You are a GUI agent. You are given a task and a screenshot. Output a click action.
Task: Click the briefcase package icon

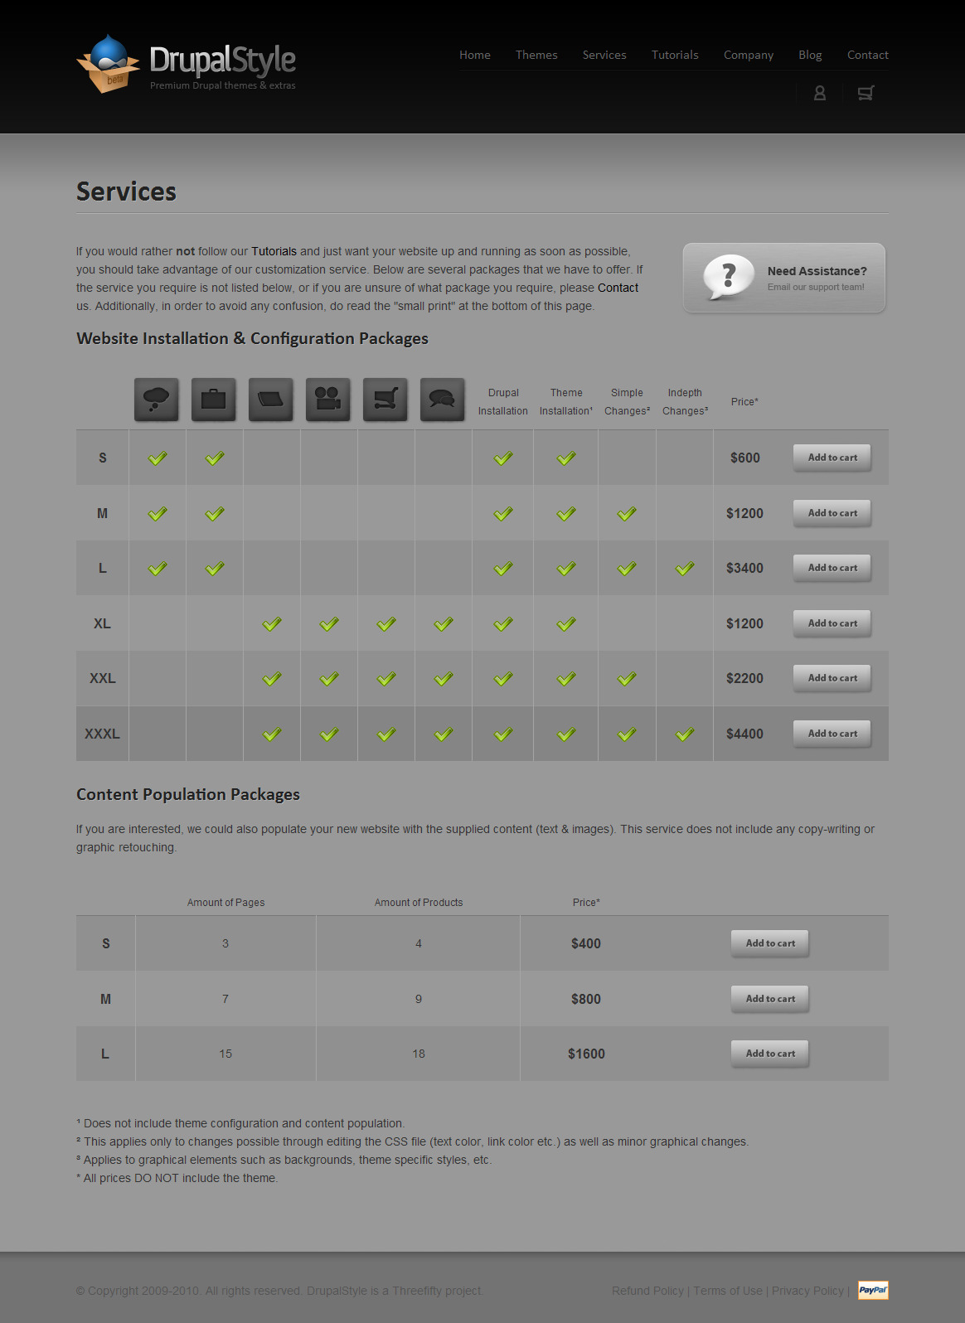coord(214,400)
